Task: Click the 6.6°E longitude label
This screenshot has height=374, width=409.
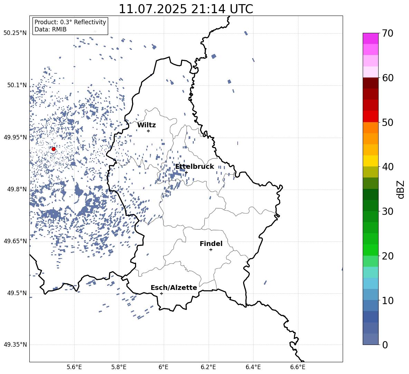Action: click(x=298, y=367)
